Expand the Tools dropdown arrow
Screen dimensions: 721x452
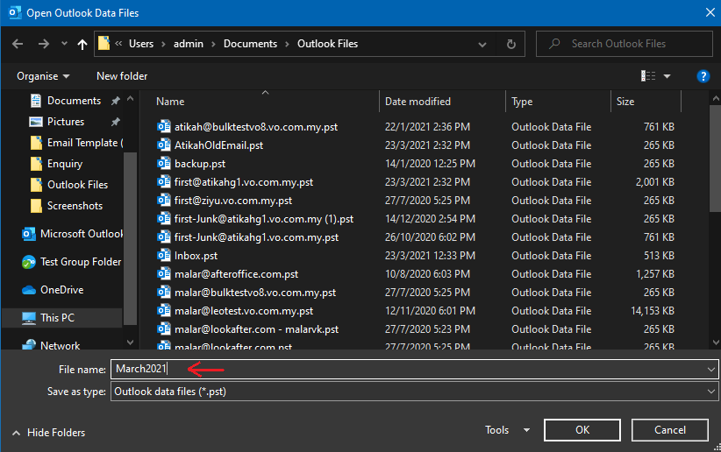526,430
